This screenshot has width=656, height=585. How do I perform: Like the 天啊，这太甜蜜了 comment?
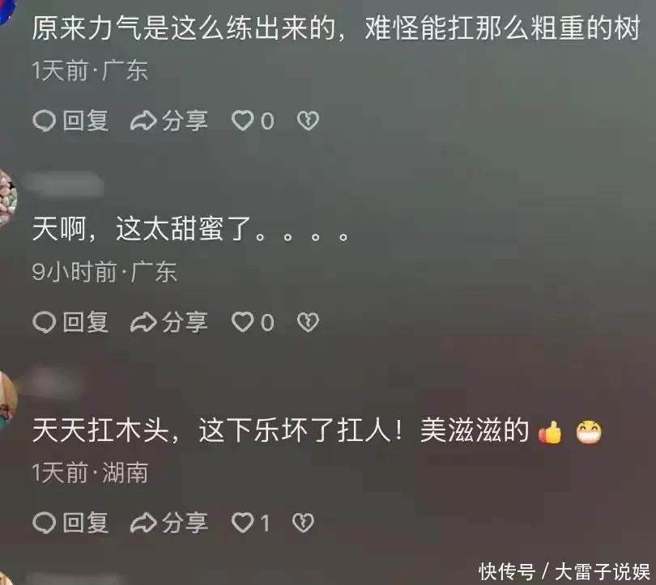(x=253, y=322)
